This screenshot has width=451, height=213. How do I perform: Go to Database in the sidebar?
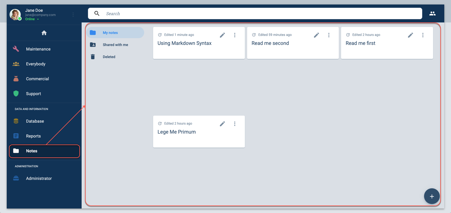pyautogui.click(x=44, y=121)
